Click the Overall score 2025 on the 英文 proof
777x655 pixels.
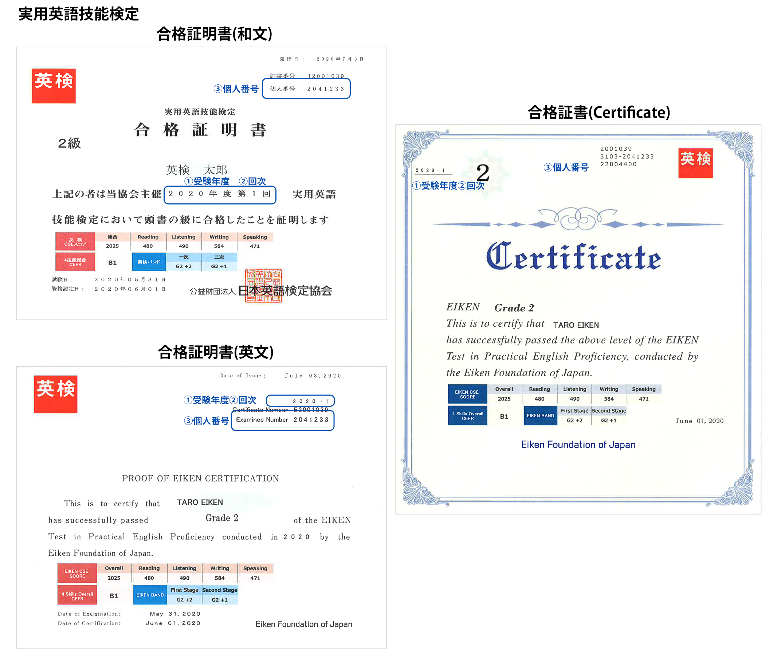(114, 578)
